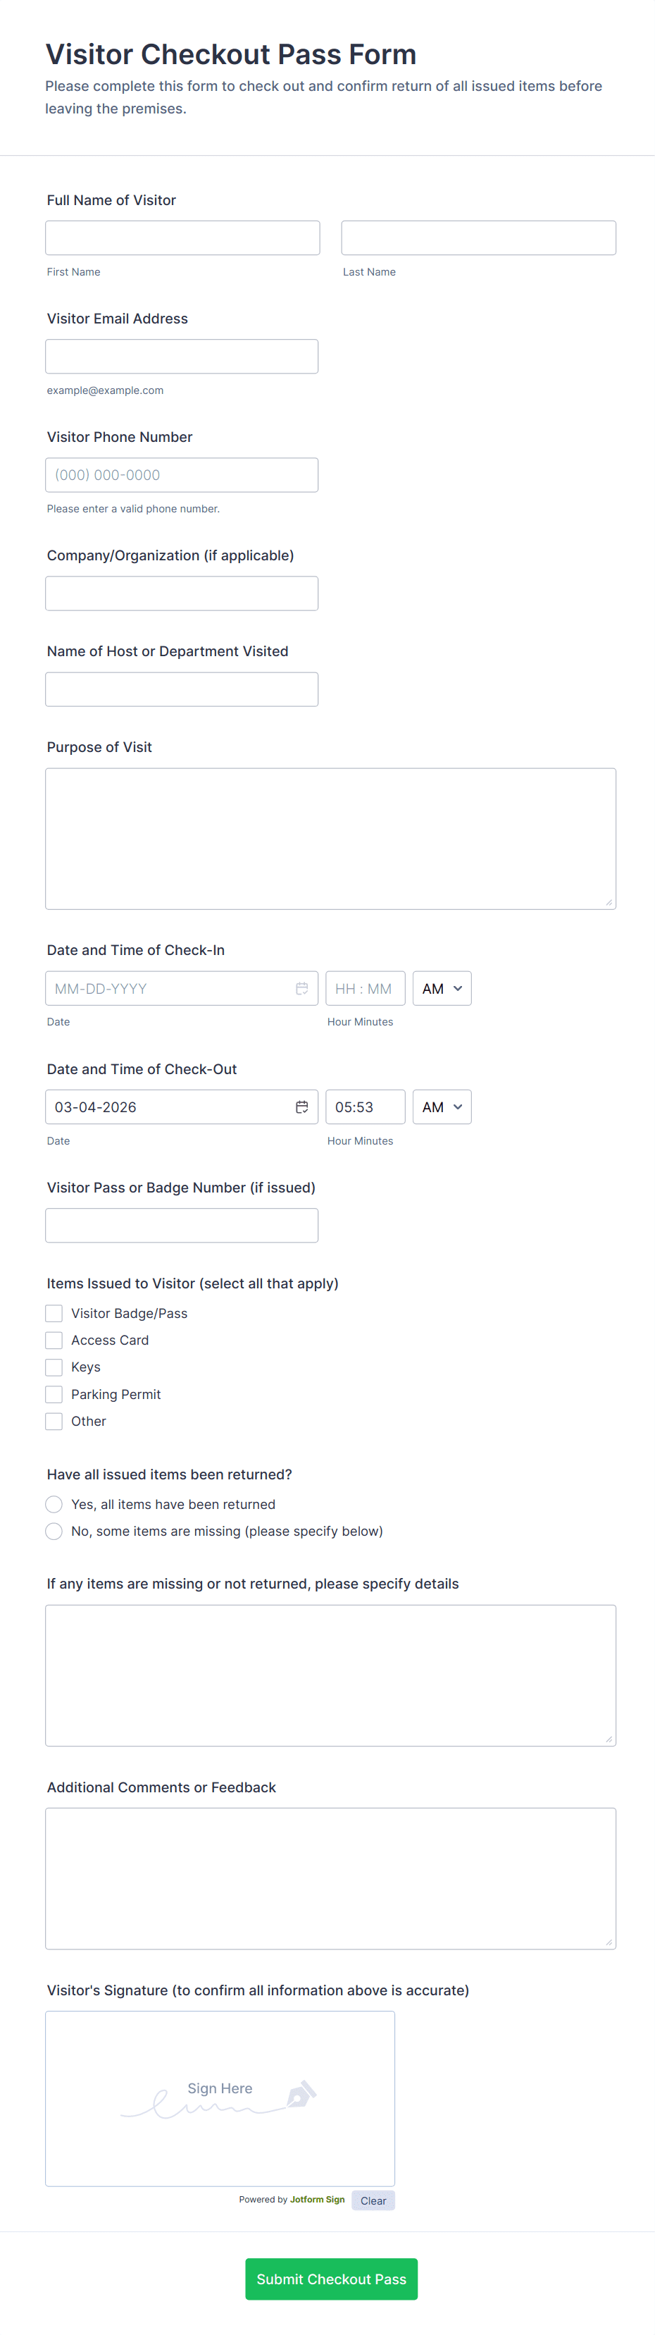Click the pen icon in signature box
The image size is (655, 2335).
click(301, 2094)
